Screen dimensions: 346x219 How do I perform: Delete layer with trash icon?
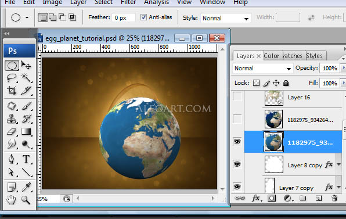pyautogui.click(x=334, y=198)
